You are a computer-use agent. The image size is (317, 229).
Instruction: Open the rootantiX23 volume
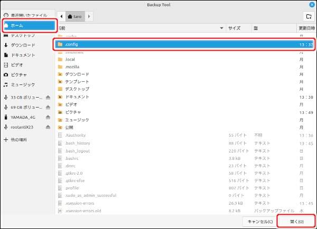(22, 127)
